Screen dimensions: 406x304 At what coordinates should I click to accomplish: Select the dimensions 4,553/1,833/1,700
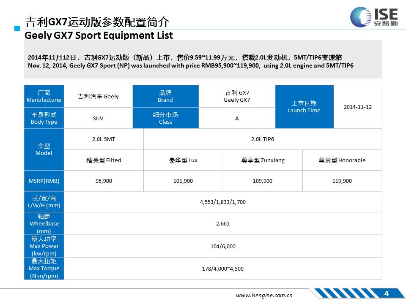[x=223, y=202]
